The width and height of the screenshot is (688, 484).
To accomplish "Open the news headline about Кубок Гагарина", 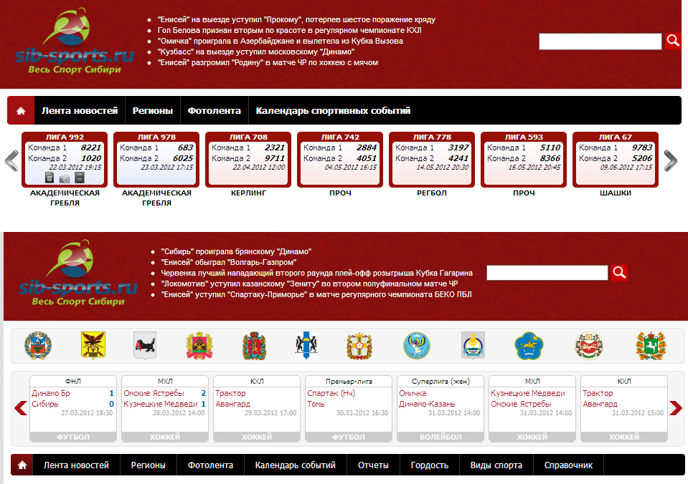I will [316, 272].
